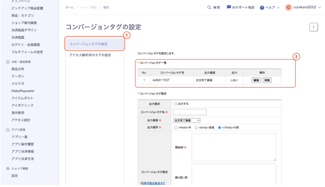Focus the 開始部 textarea
This screenshot has height=187, width=325.
[234, 147]
